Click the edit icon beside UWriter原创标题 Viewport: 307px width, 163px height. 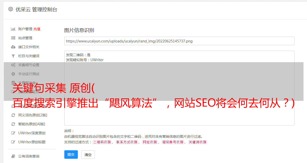[13, 142]
